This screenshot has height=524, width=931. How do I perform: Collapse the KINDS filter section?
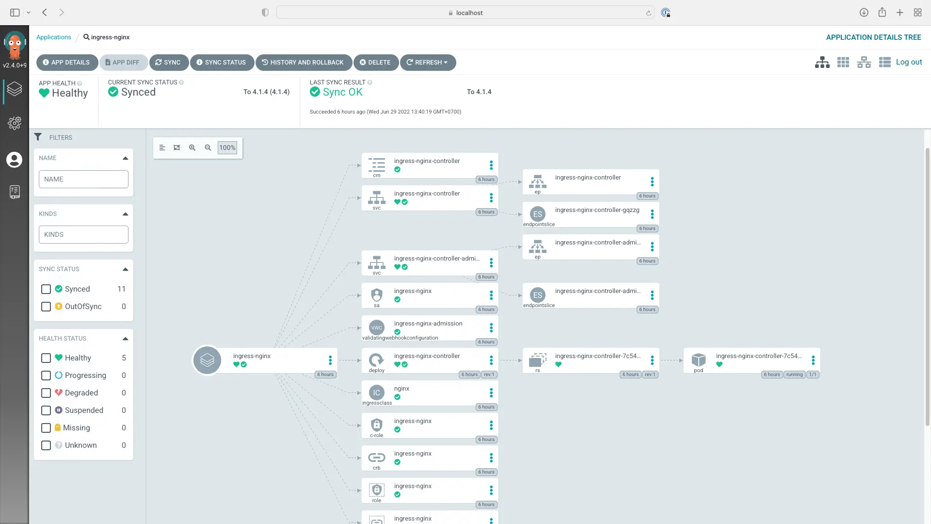125,214
